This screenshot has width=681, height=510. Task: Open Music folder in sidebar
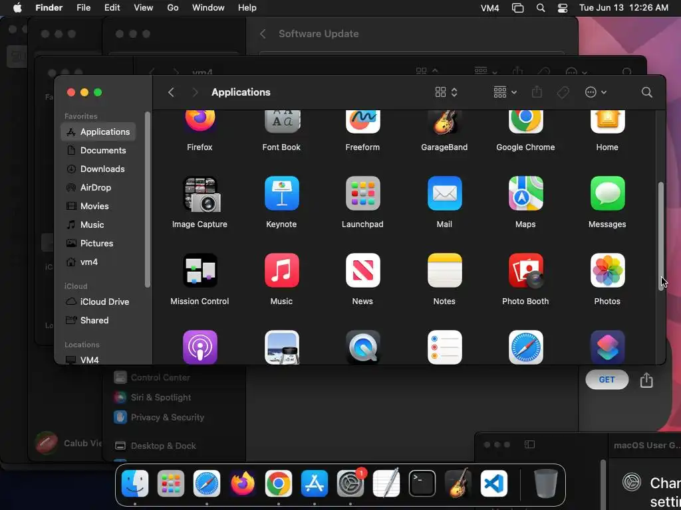[x=98, y=225]
